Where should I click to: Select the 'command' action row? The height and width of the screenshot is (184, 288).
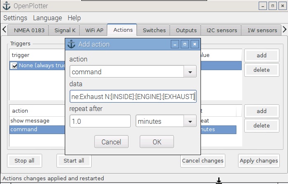(37, 130)
